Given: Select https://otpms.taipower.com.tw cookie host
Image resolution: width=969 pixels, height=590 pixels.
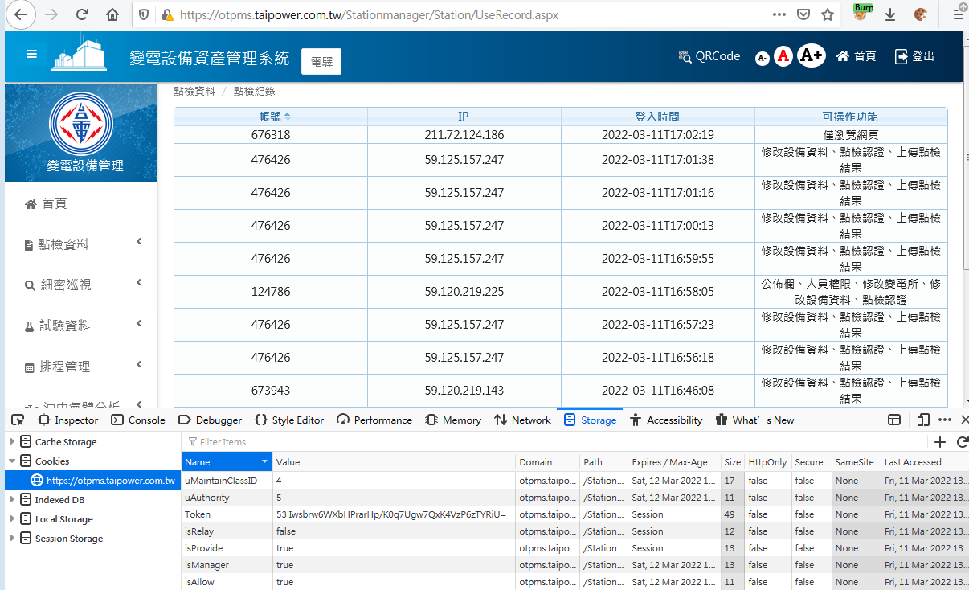Looking at the screenshot, I should 103,481.
